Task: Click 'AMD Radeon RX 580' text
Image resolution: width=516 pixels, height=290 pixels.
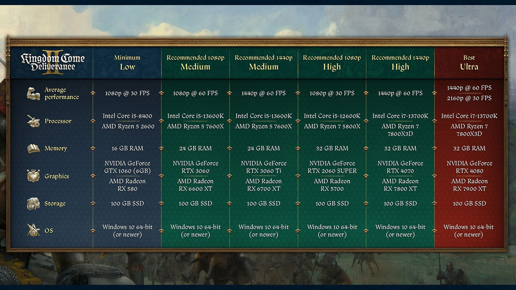Action: (x=127, y=185)
